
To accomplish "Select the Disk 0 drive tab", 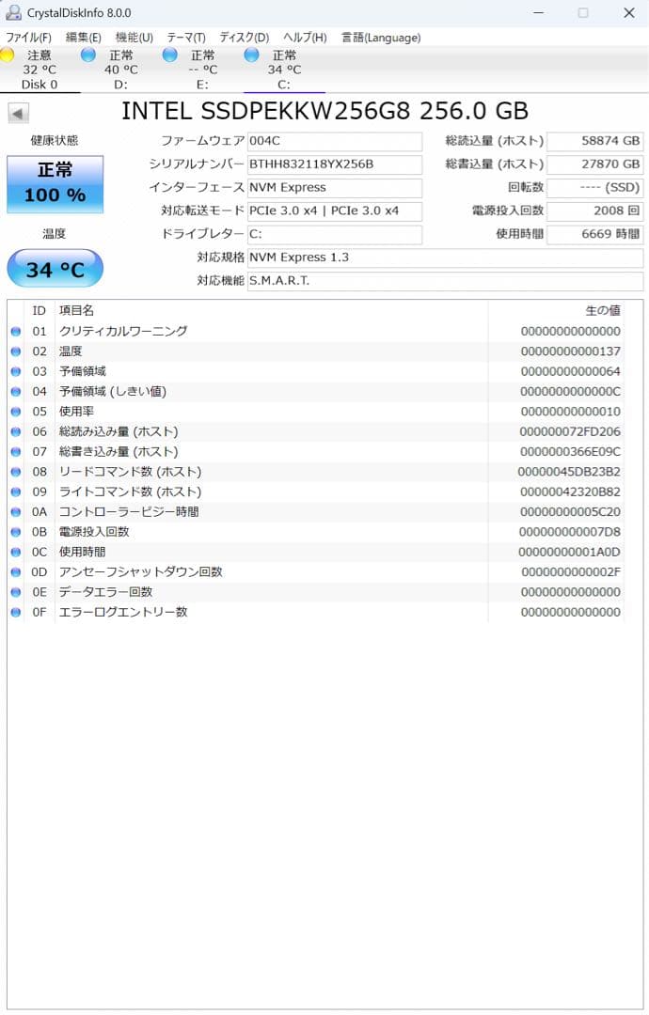I will 40,70.
